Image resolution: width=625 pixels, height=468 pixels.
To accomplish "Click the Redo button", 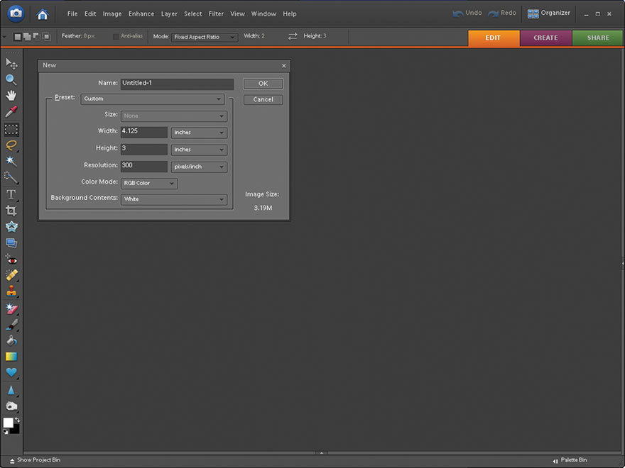I will click(x=502, y=13).
